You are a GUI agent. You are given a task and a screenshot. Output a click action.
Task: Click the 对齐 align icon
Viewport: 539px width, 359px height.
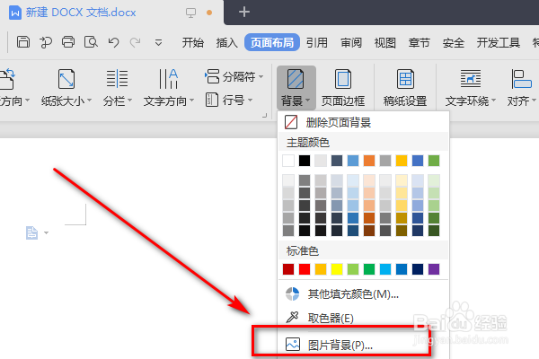pyautogui.click(x=521, y=79)
